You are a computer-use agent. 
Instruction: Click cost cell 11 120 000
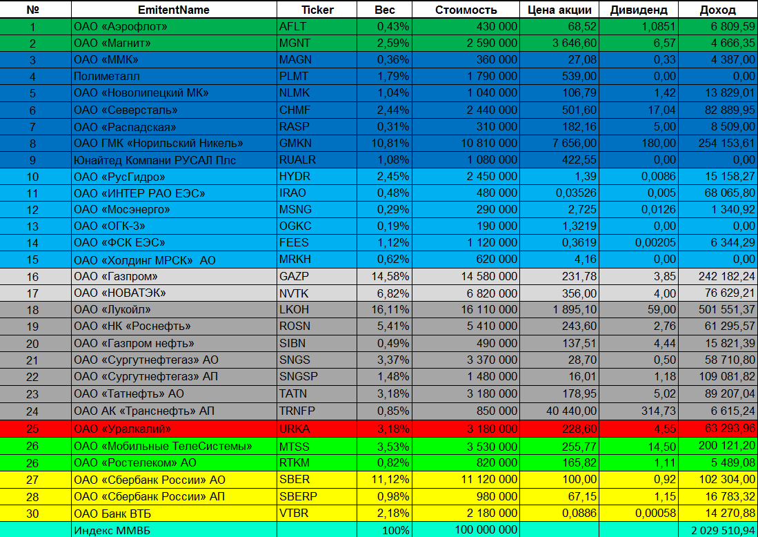pos(466,480)
